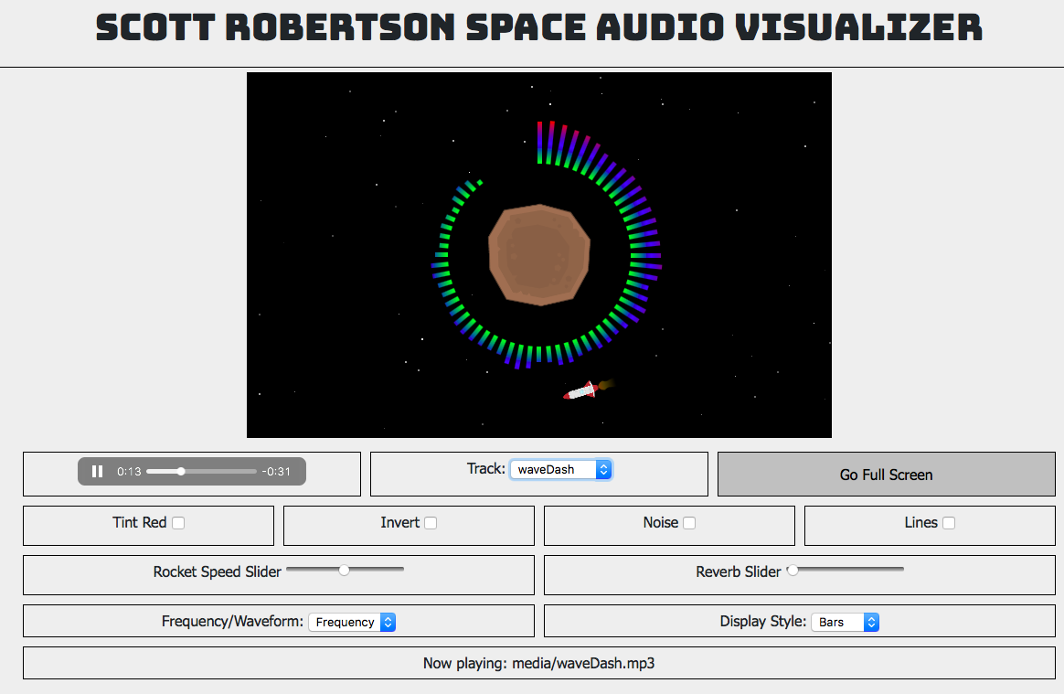The image size is (1064, 694).
Task: Click the elapsed time 0:13 label
Action: 129,472
